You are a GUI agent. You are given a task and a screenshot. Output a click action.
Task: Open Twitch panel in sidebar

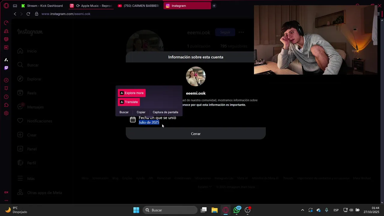click(6, 68)
